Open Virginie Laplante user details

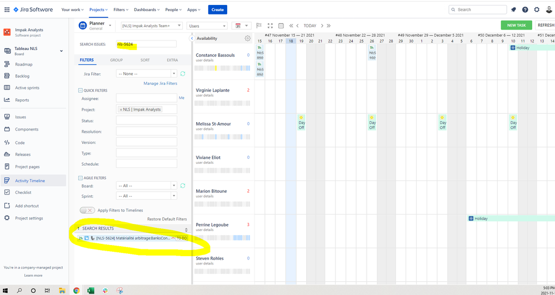click(204, 95)
